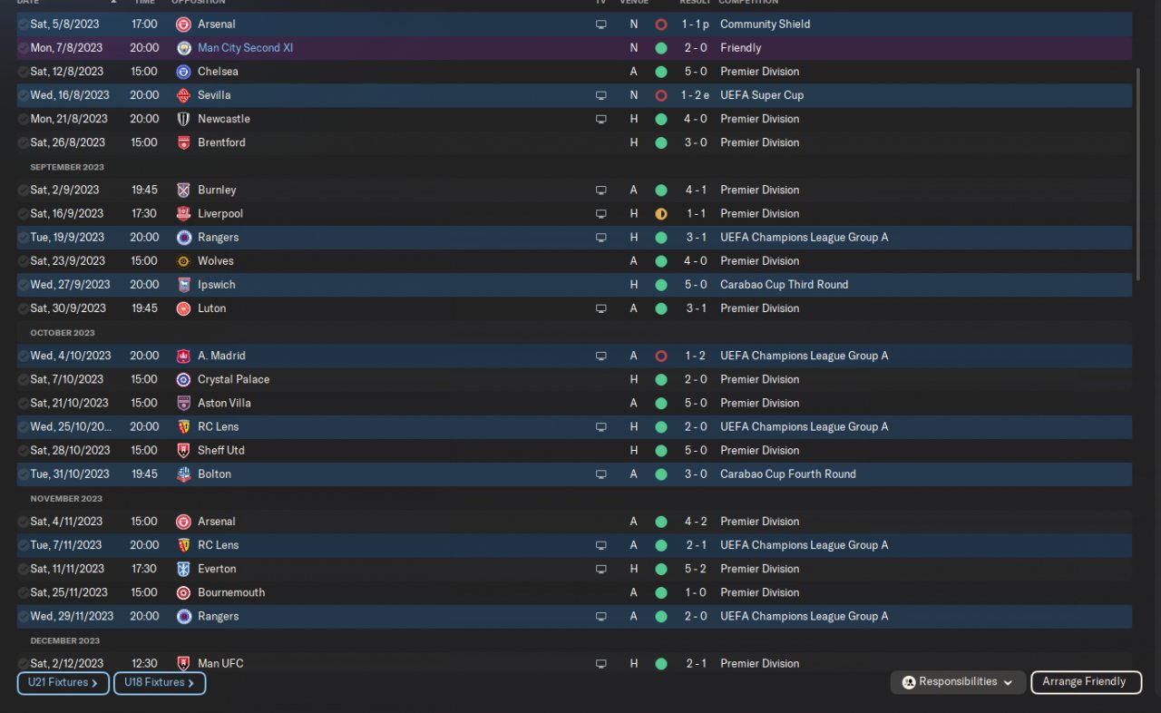Click the fixtures list vertical scrollbar

[1138, 172]
